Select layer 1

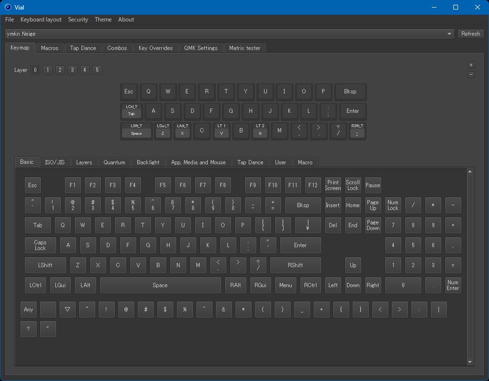coord(47,70)
